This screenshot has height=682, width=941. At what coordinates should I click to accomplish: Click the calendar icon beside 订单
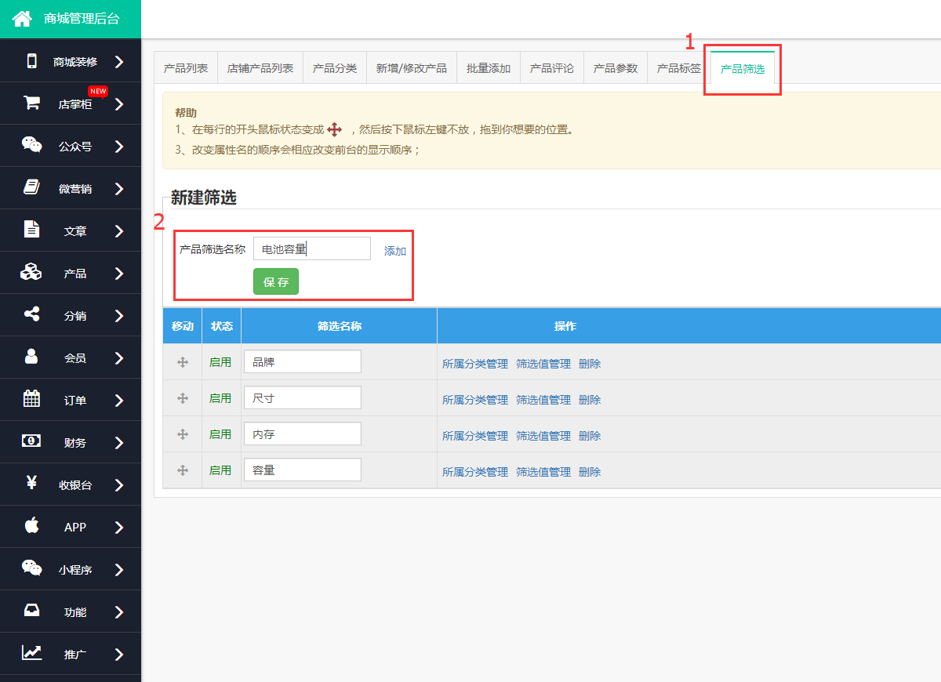[31, 399]
